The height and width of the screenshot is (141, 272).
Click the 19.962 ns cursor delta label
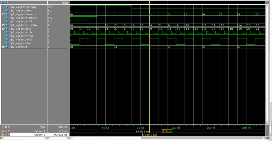click(x=142, y=131)
